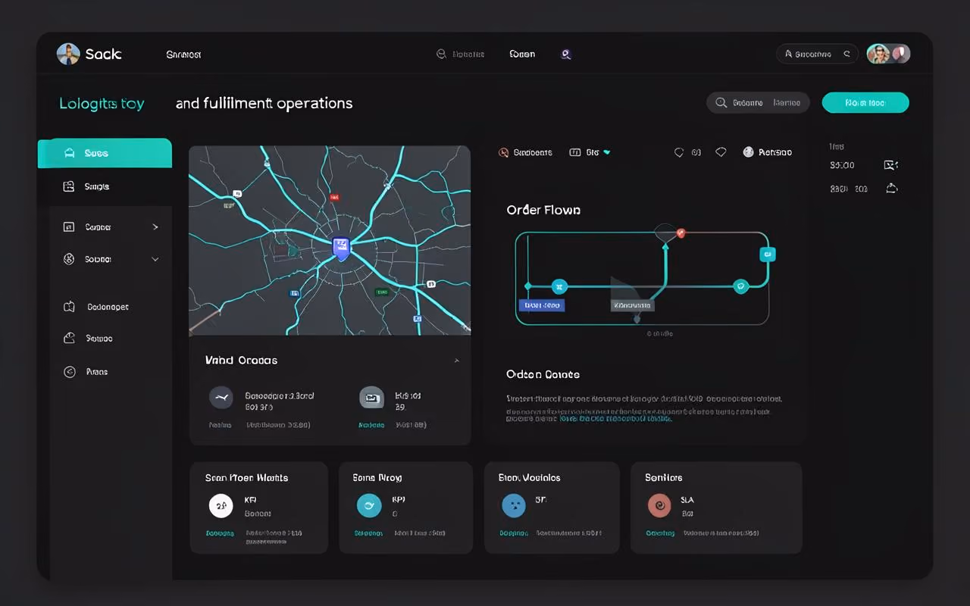
Task: Click the blue label tag in the Order Flown diagram
Action: pyautogui.click(x=543, y=305)
